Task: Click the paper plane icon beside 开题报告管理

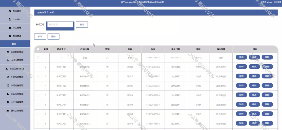Action: (x=7, y=77)
